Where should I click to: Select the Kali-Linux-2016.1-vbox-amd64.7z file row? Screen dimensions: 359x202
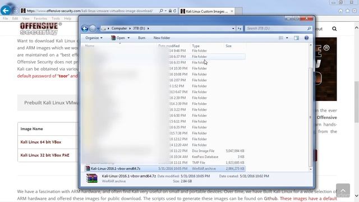[165, 168]
